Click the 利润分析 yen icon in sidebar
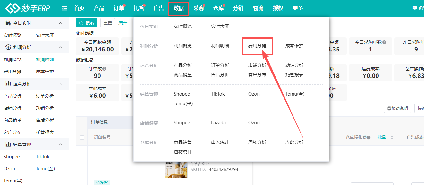Image resolution: width=424 pixels, height=185 pixels. tap(8, 47)
